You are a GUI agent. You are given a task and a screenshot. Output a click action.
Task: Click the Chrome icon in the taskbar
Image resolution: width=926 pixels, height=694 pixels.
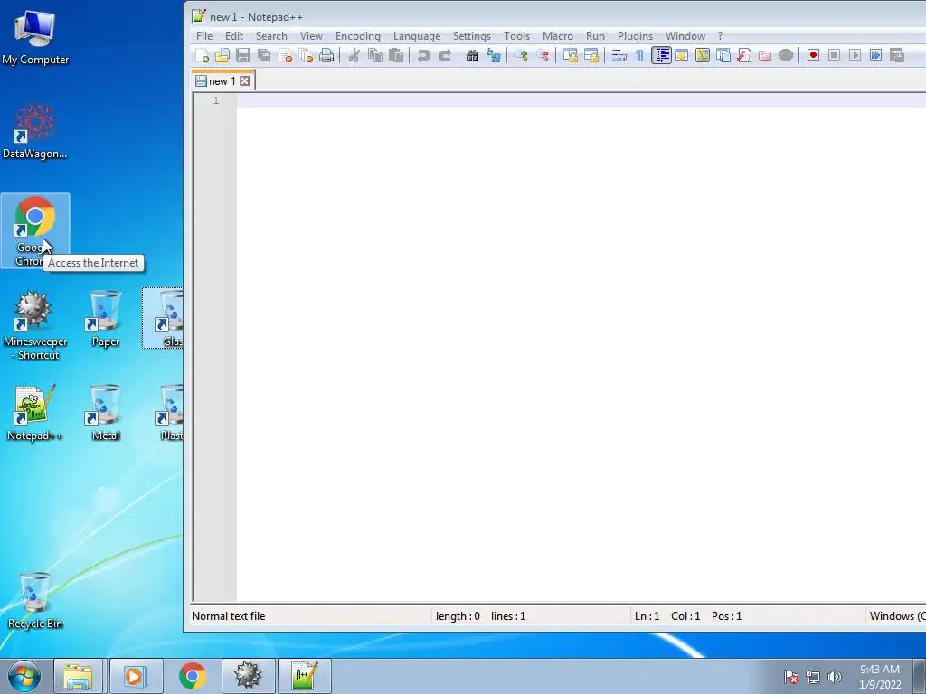192,676
